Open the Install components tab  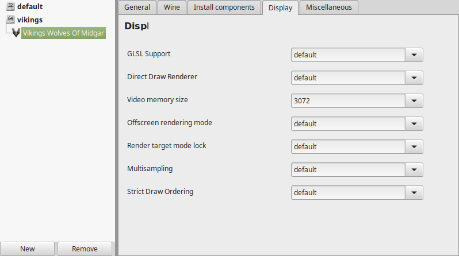point(224,7)
